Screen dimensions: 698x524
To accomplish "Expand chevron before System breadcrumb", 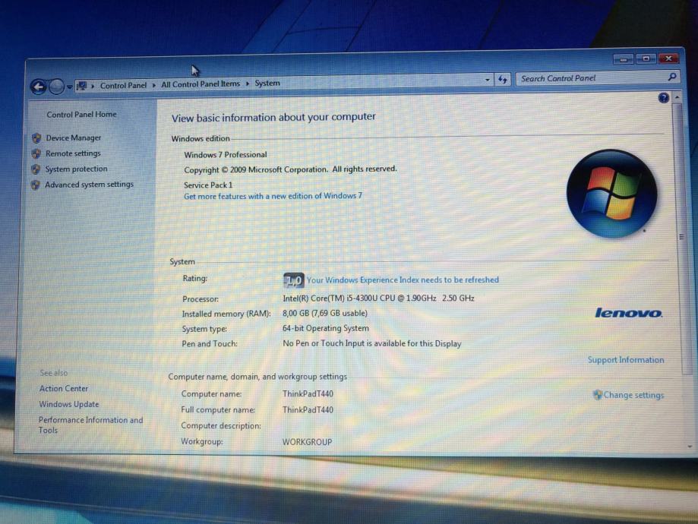I will click(248, 84).
